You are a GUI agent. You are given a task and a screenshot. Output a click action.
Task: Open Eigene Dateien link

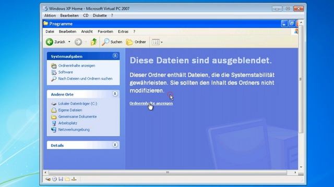[70, 110]
